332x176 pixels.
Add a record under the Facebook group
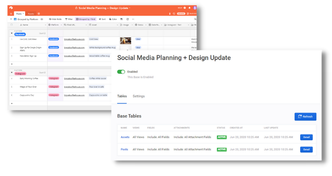pyautogui.click(x=12, y=64)
